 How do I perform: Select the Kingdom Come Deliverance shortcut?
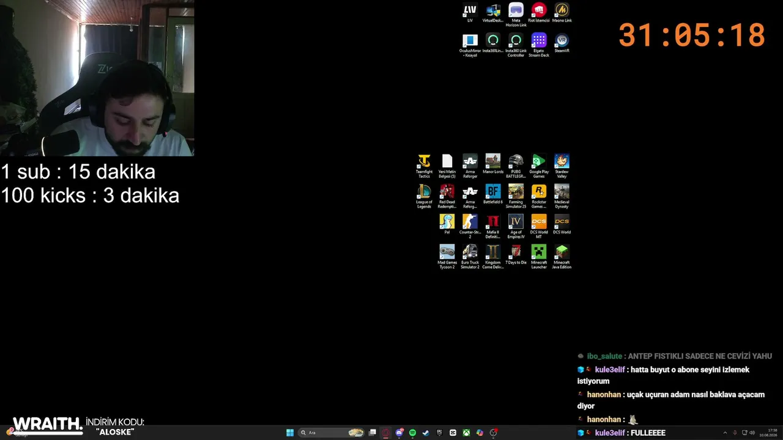[493, 257]
